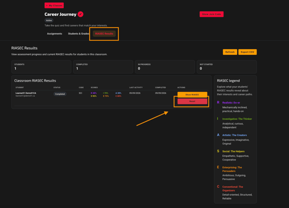The height and width of the screenshot is (208, 289).
Task: Click the I 78% score
Action: click(106, 93)
